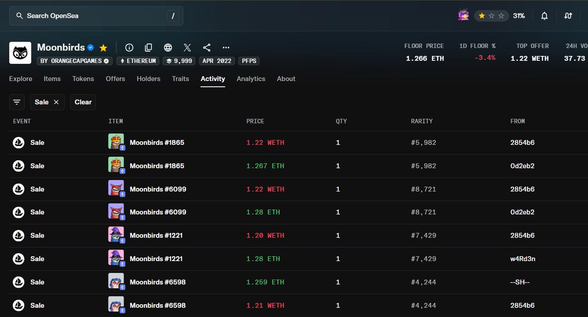Click the OpenSea icon in 1.267 ETH sale row

[19, 166]
